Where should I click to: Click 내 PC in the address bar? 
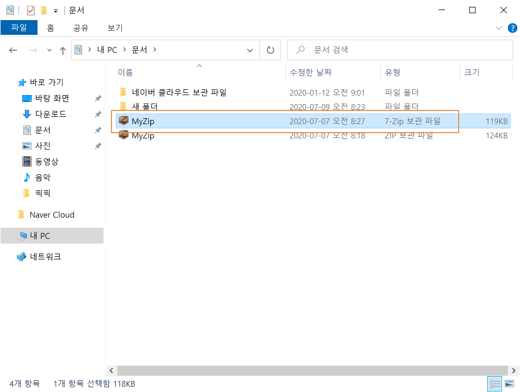[107, 50]
